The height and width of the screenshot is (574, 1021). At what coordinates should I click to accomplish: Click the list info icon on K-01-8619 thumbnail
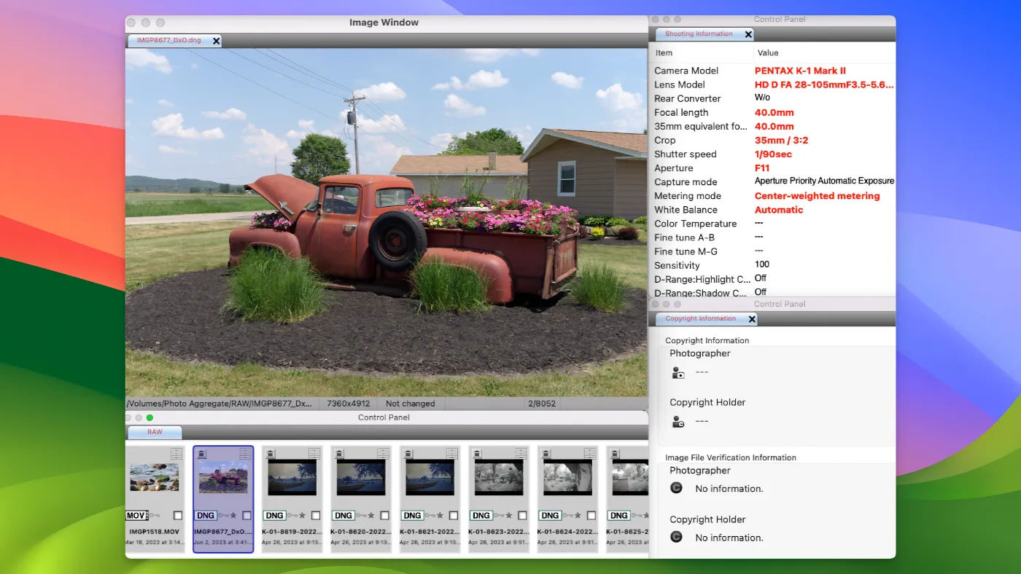314,454
